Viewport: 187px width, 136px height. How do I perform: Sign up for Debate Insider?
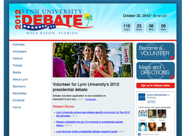click(155, 85)
